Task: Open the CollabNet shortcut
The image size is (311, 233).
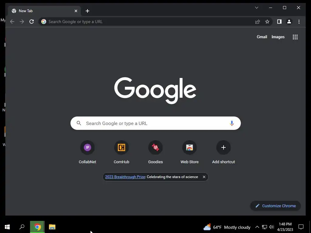Action: (x=87, y=152)
